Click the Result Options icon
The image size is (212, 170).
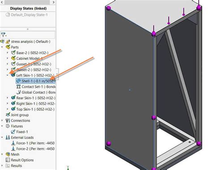[8, 160]
